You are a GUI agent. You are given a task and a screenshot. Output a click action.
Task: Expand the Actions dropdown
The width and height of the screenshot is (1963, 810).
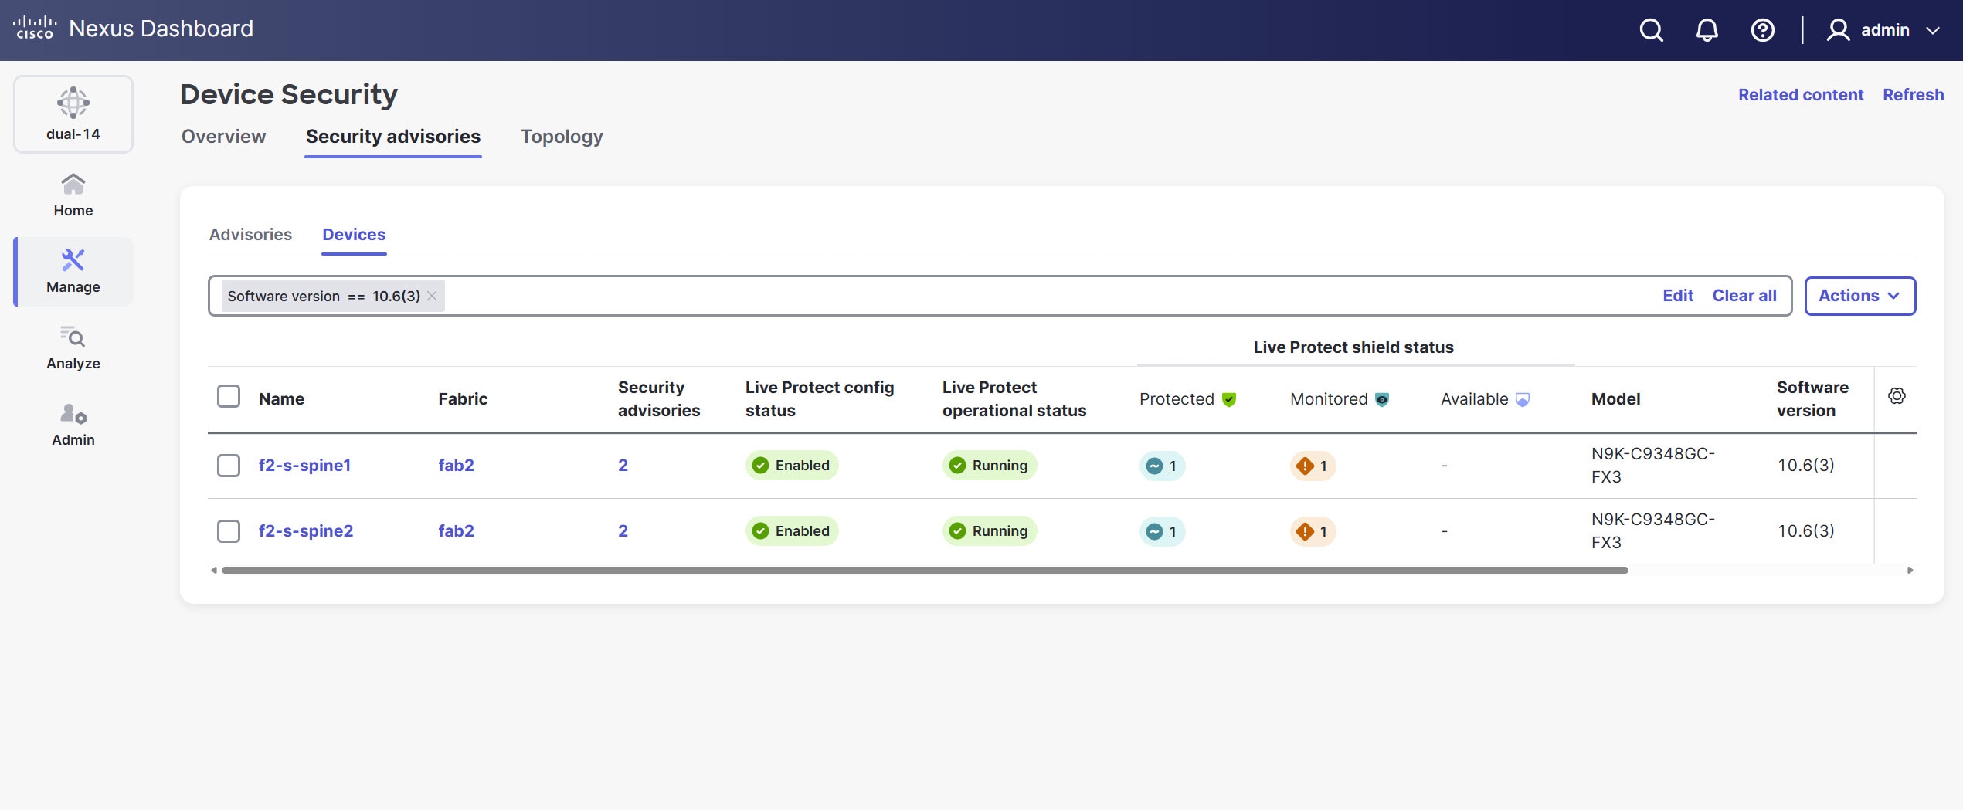point(1859,296)
